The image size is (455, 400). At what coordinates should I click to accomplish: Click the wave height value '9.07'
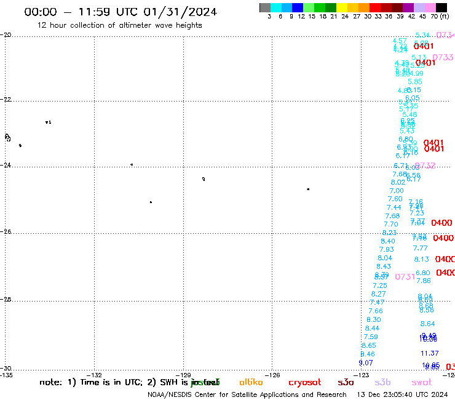pyautogui.click(x=366, y=363)
